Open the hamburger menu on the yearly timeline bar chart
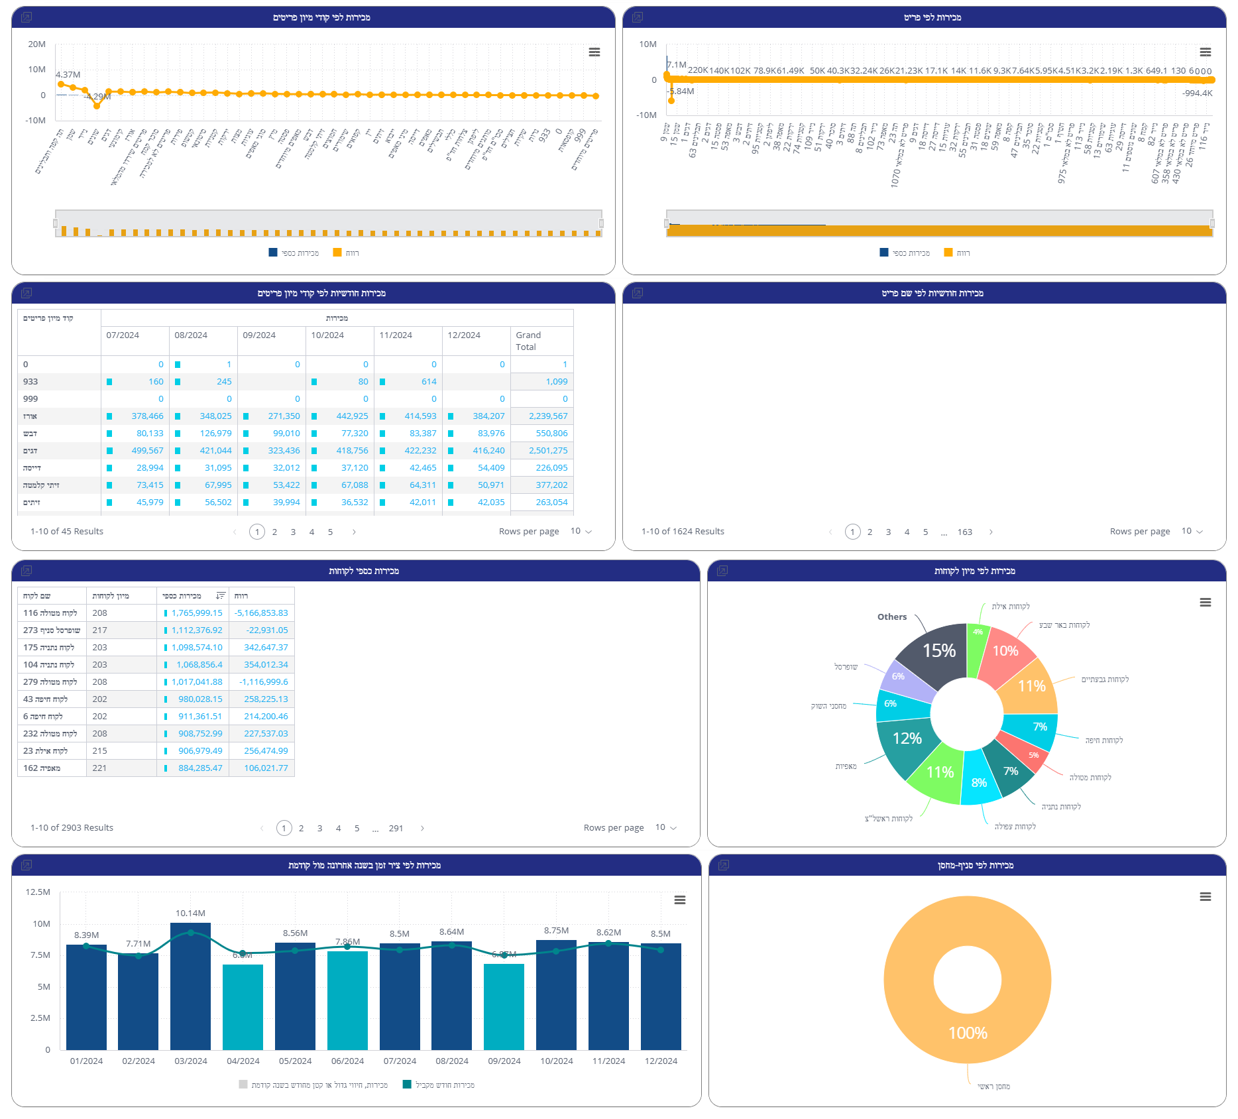The image size is (1238, 1119). pos(680,900)
